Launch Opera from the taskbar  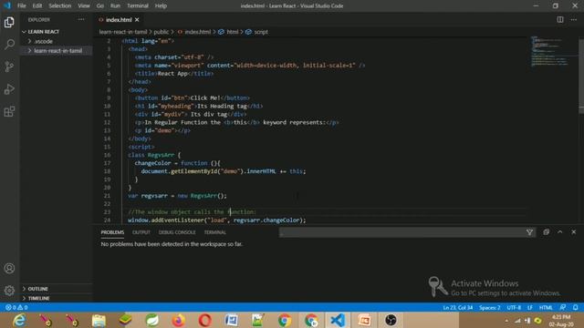(204, 320)
